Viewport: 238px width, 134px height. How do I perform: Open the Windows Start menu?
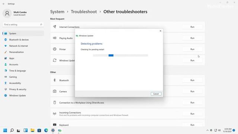click(x=5, y=130)
